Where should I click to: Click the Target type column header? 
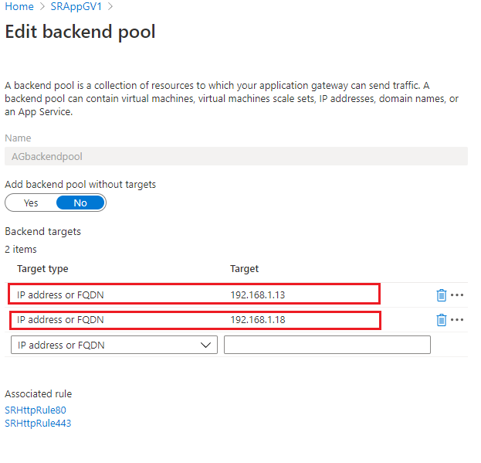coord(42,269)
